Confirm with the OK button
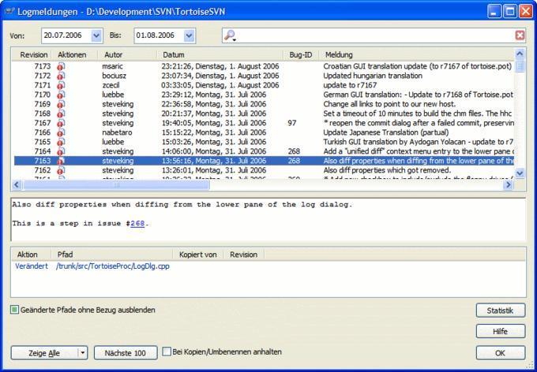Image resolution: width=537 pixels, height=372 pixels. point(501,353)
